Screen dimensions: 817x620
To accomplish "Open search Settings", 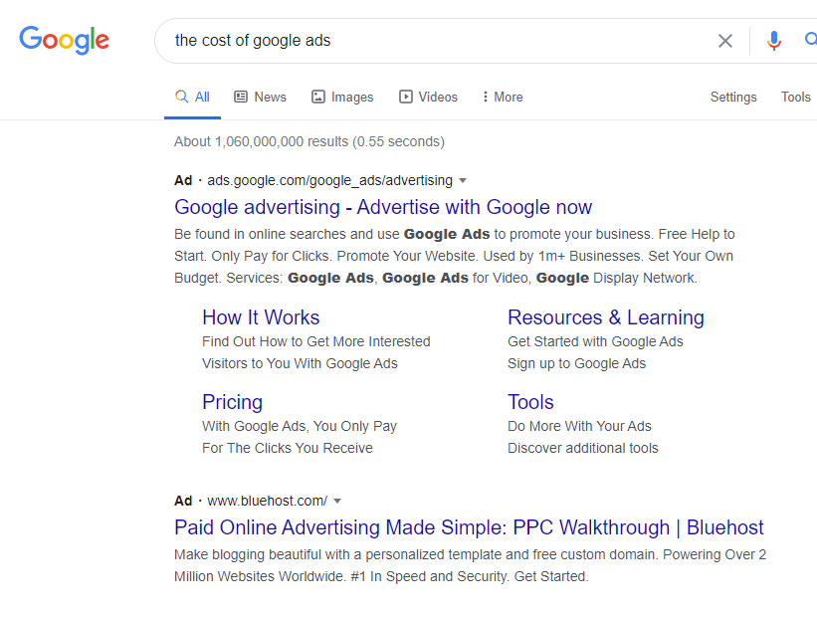I will (733, 97).
